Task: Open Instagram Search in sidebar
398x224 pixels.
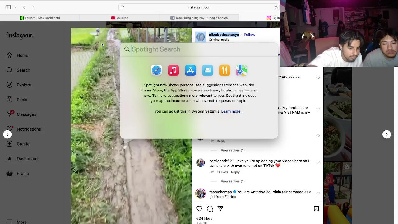Action: tap(18, 70)
